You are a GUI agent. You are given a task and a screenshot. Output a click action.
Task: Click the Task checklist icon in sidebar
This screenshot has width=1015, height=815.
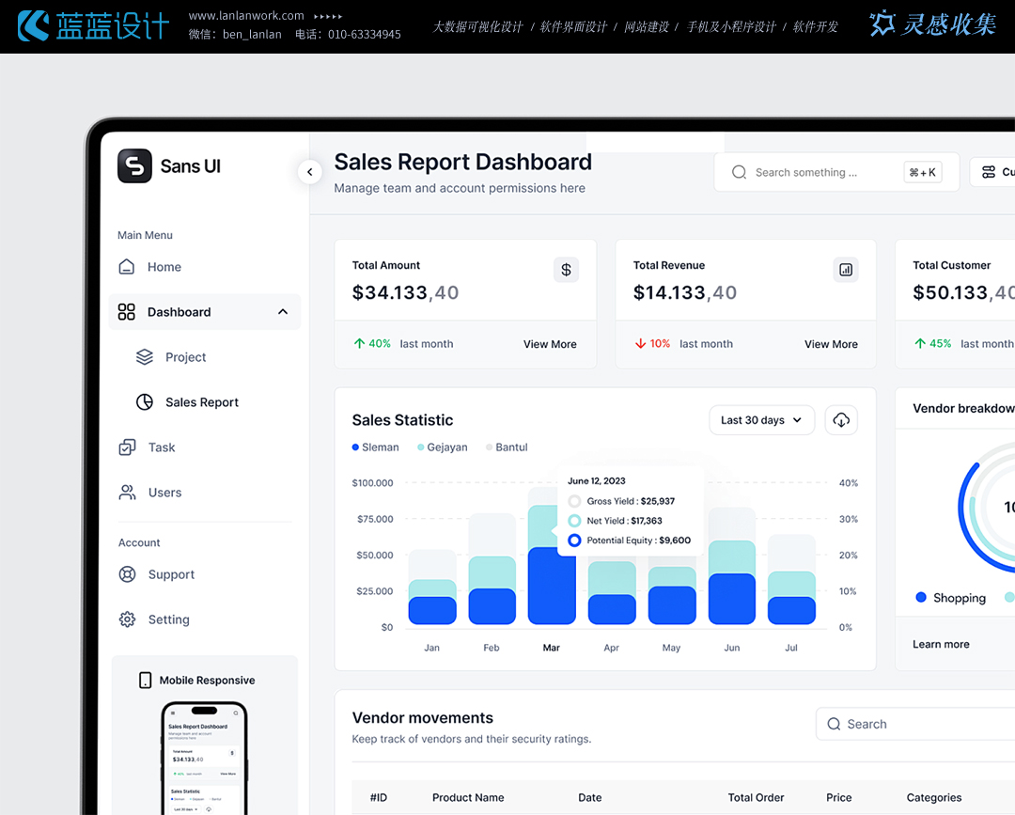point(127,447)
